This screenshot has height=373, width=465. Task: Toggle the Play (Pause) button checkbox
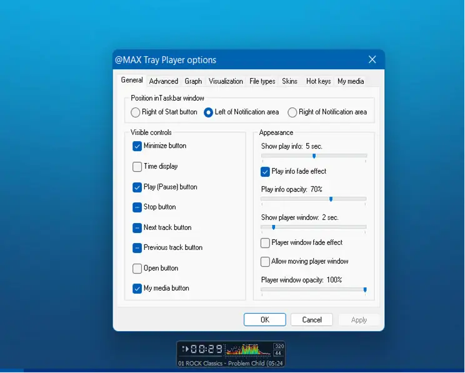pos(137,187)
